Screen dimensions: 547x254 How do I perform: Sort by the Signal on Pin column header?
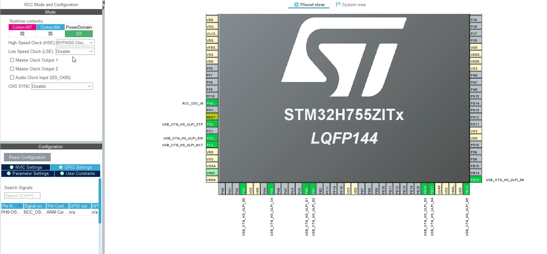point(35,206)
